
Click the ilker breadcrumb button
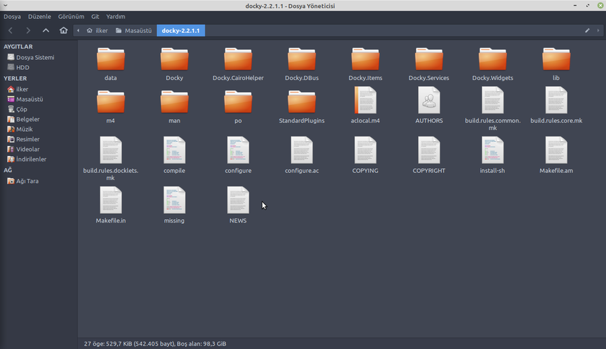pos(96,30)
